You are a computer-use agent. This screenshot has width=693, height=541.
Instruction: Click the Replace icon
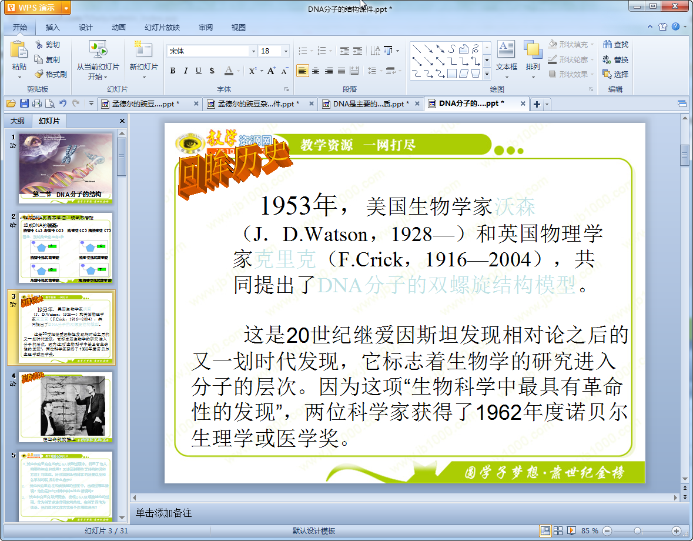608,59
